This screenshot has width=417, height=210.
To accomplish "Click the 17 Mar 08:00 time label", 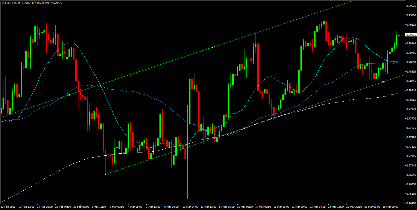I will [263, 207].
